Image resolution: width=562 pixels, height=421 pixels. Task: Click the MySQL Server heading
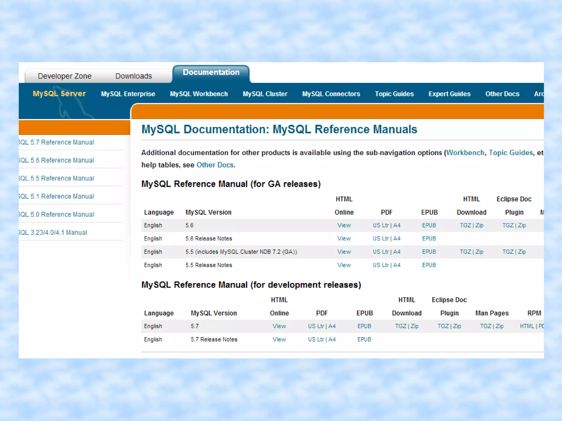tap(59, 94)
